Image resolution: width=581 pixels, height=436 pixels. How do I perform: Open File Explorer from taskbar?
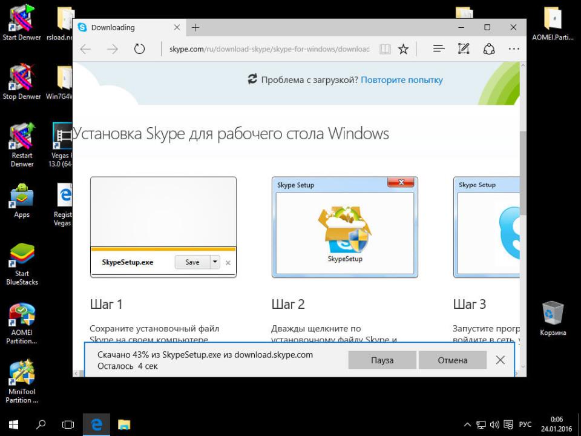click(x=124, y=424)
